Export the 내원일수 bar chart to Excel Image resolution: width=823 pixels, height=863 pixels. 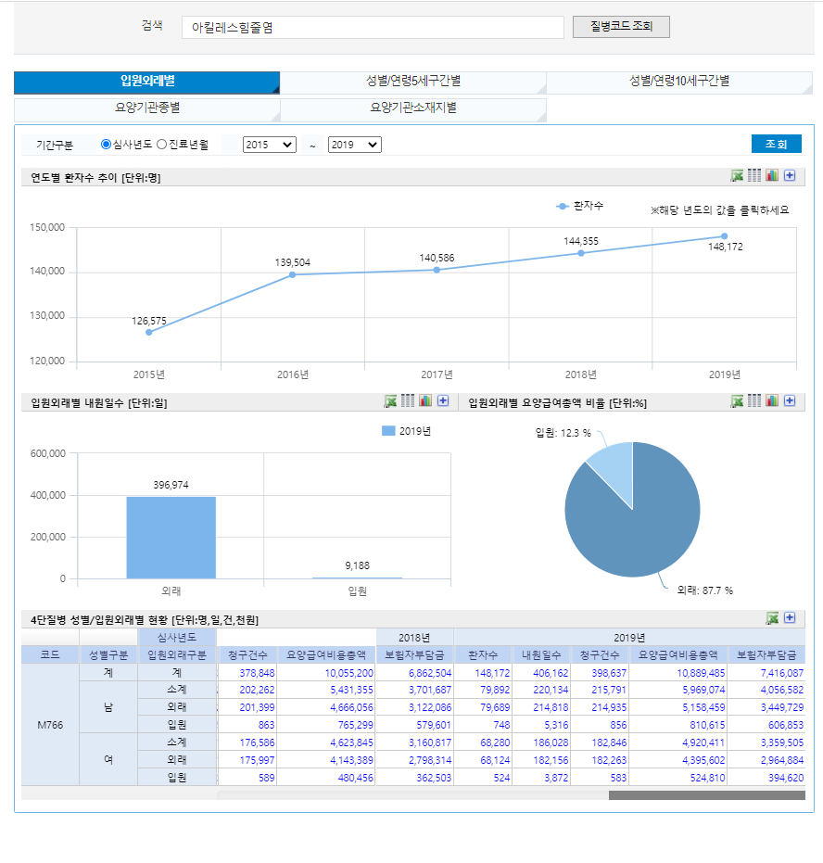(391, 401)
